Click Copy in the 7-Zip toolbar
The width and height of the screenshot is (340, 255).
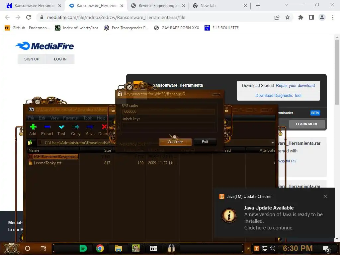(76, 130)
